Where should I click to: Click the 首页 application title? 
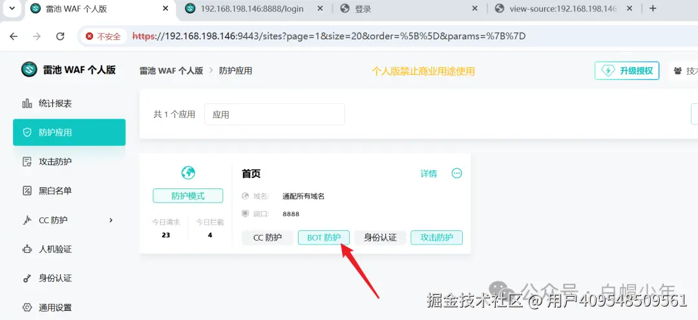coord(251,174)
